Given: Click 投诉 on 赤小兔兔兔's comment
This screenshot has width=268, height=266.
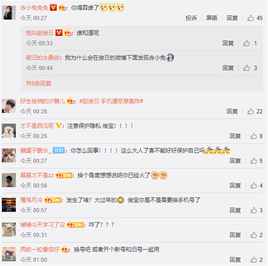Looking at the screenshot, I should (x=191, y=18).
